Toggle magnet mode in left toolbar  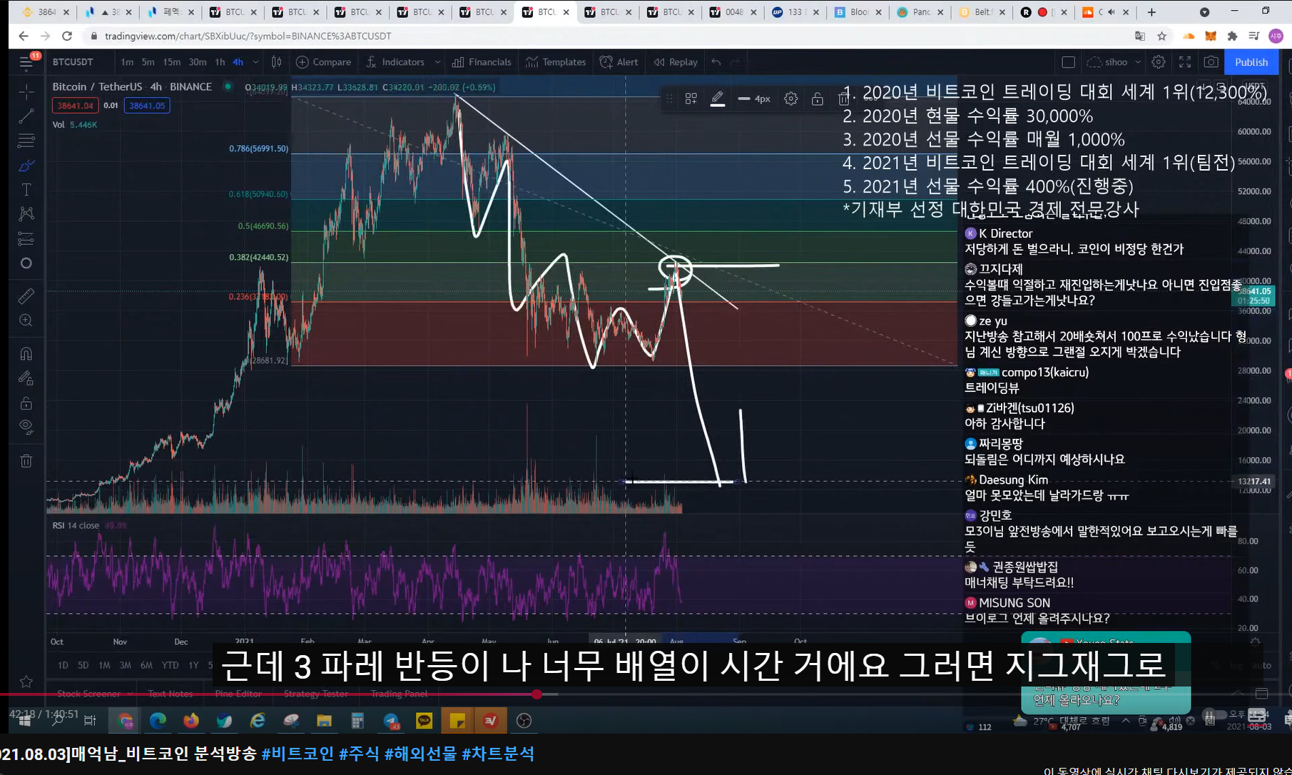26,353
